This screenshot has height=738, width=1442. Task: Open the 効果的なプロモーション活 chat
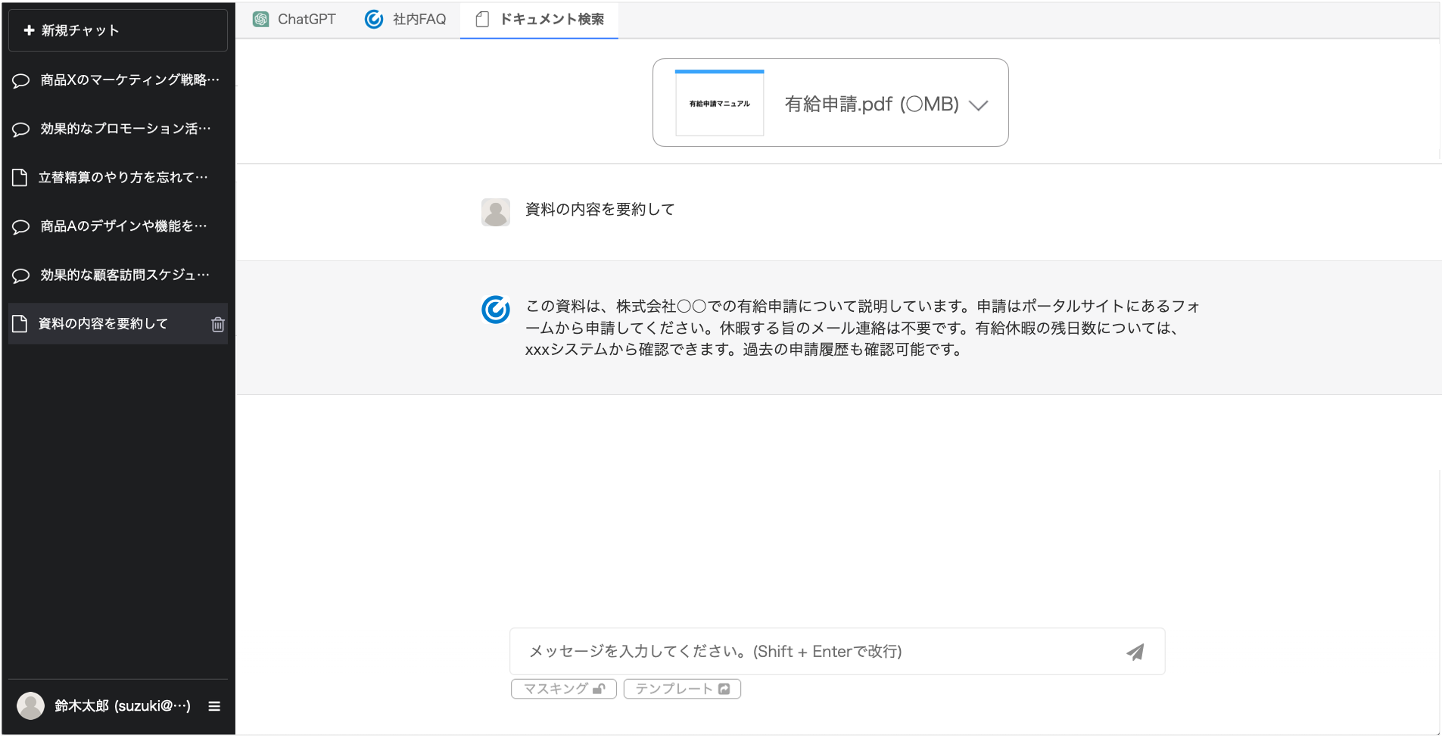point(125,129)
